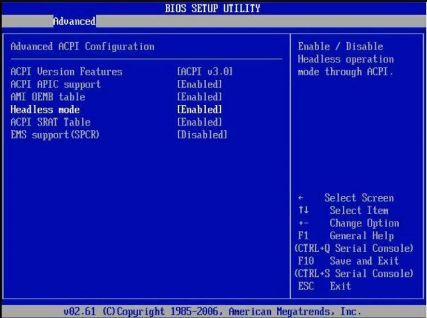
Task: Select the ACPI SRAT Table setting
Action: (x=51, y=122)
